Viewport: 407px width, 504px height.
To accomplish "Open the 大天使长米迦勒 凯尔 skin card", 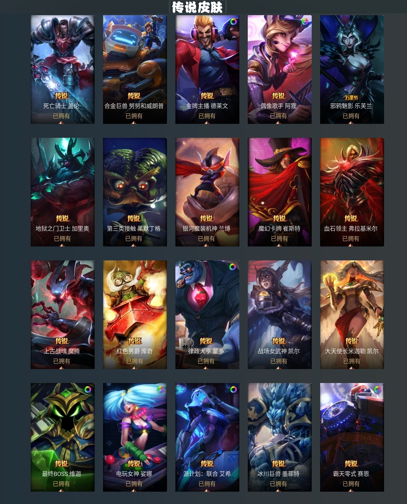I will 352,315.
